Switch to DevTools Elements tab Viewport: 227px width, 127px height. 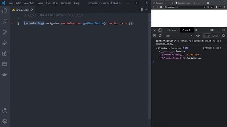172,30
